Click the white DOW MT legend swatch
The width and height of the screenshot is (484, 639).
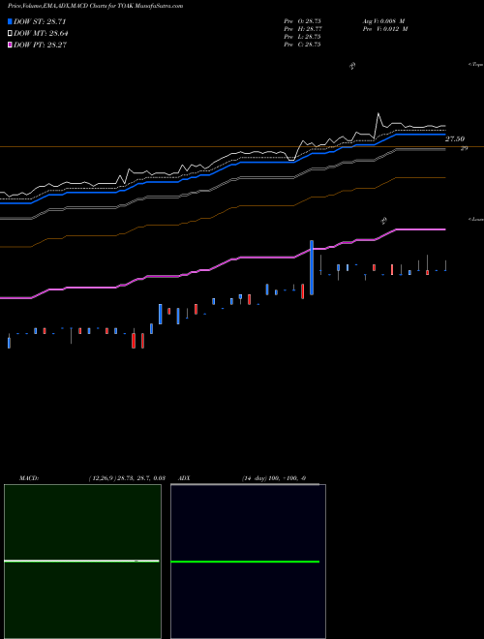point(10,34)
